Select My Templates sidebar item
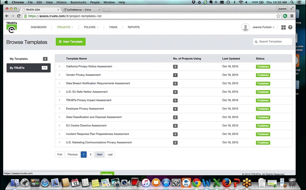The height and width of the screenshot is (190, 306). (x=28, y=59)
